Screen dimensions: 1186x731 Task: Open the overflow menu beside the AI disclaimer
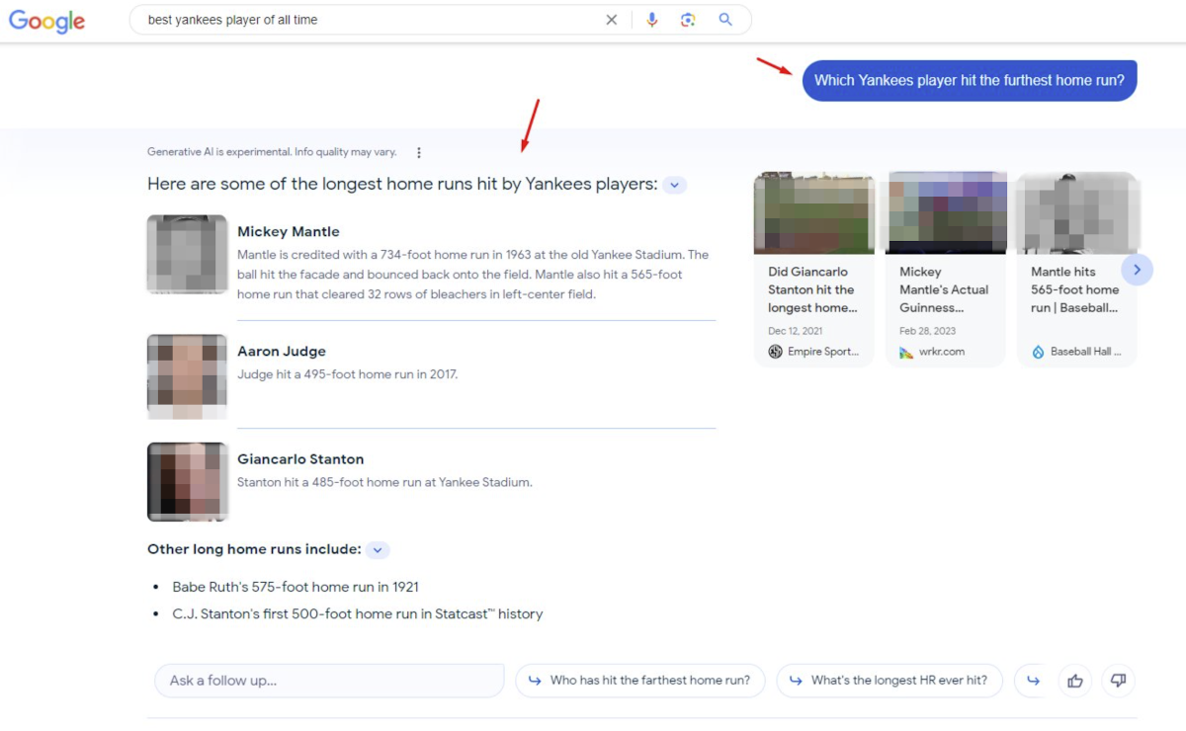point(419,152)
